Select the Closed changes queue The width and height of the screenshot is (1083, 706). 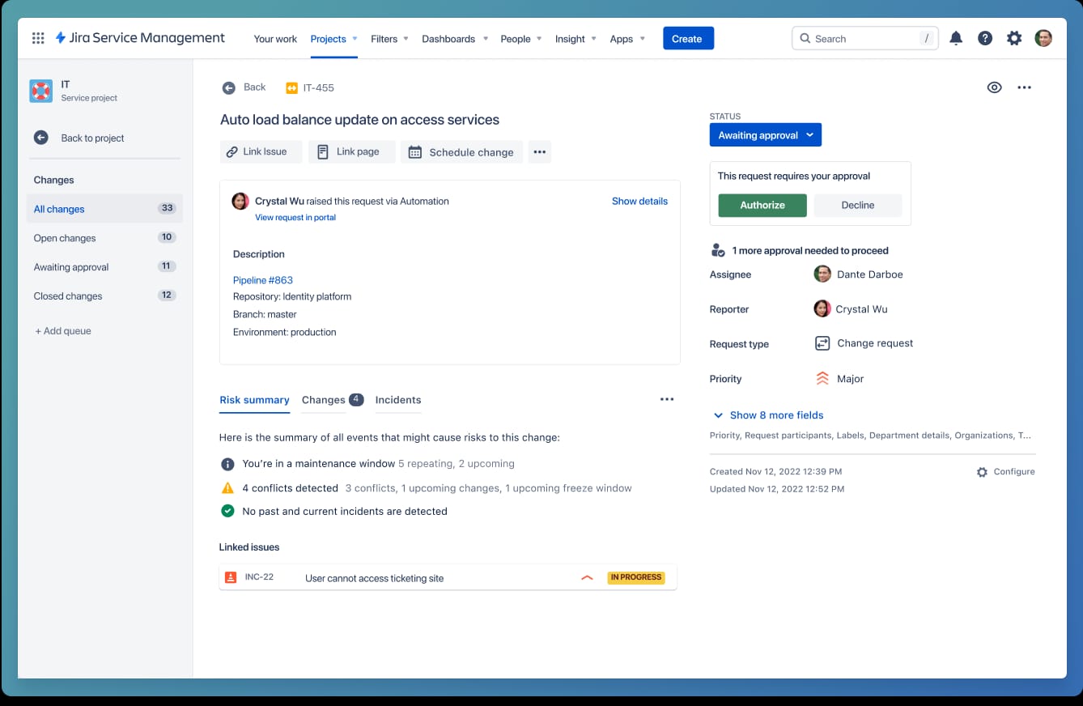[x=104, y=296]
